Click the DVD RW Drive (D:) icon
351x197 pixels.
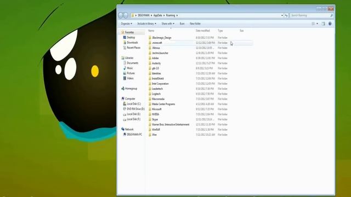pyautogui.click(x=124, y=109)
